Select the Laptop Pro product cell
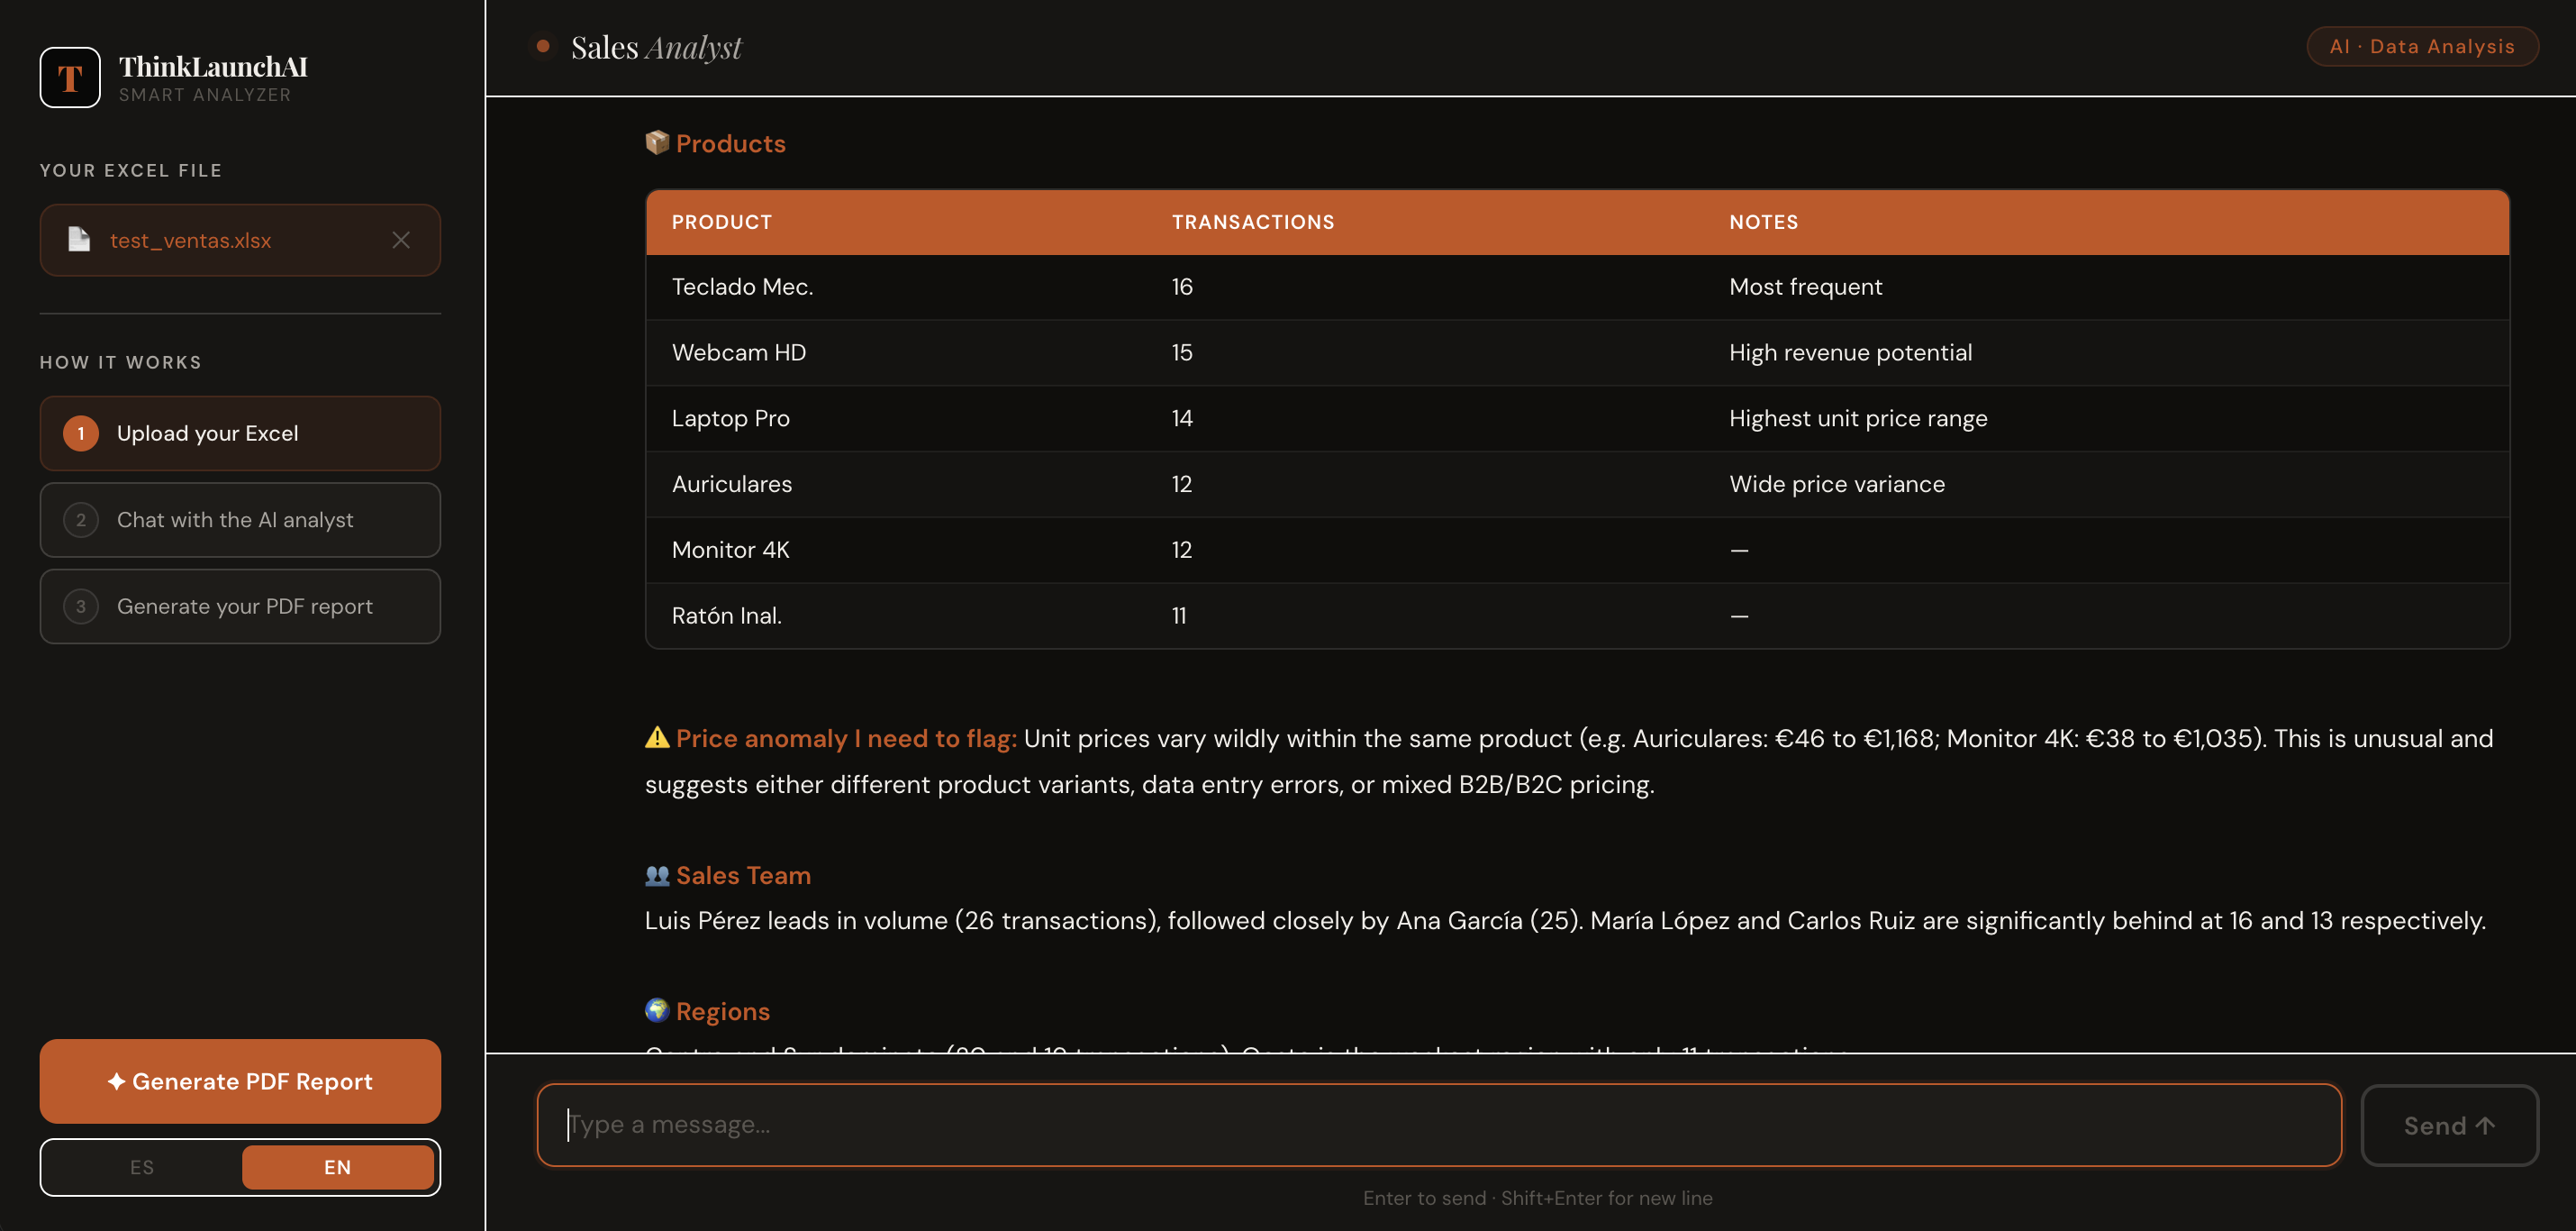The width and height of the screenshot is (2576, 1231). point(731,418)
